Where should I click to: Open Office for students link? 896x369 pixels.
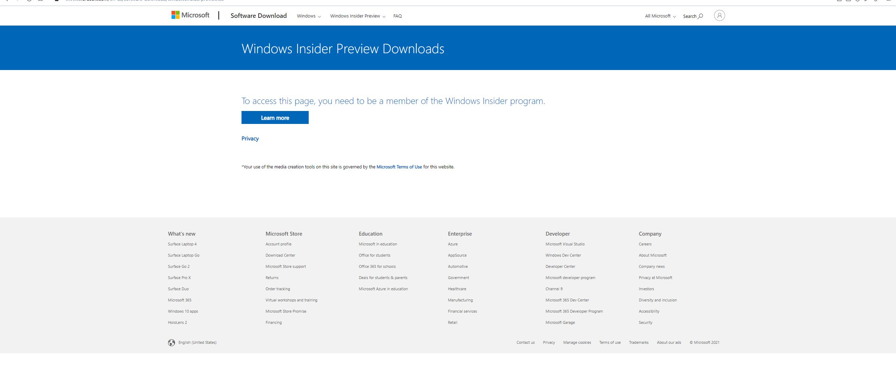tap(374, 256)
